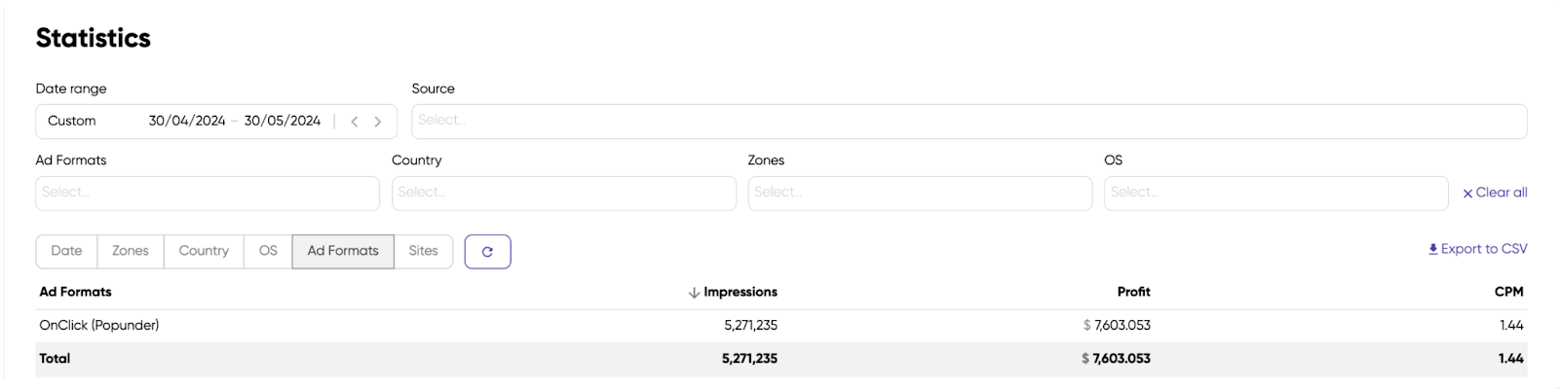
Task: Go to previous date range arrow
Action: click(x=355, y=122)
